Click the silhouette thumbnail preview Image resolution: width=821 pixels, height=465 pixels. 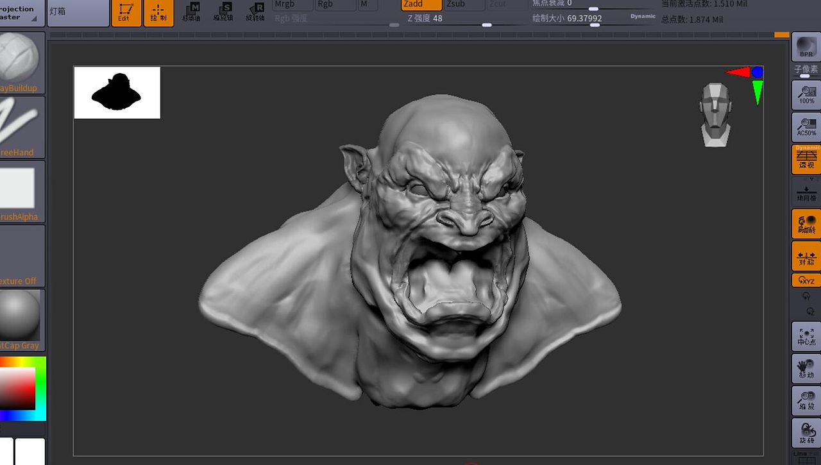pos(117,92)
